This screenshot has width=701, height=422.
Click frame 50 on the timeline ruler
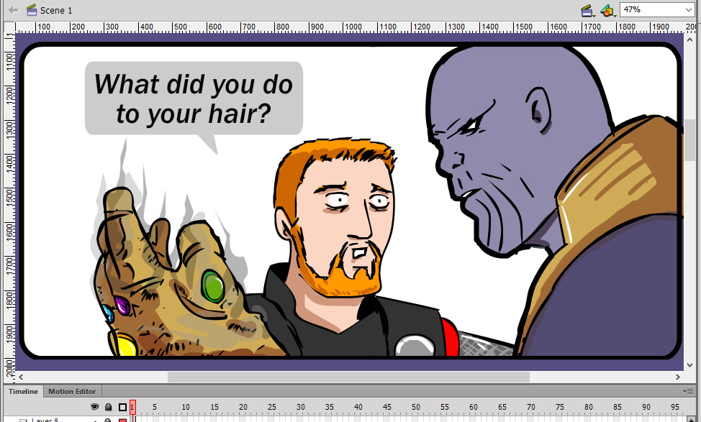[x=416, y=407]
